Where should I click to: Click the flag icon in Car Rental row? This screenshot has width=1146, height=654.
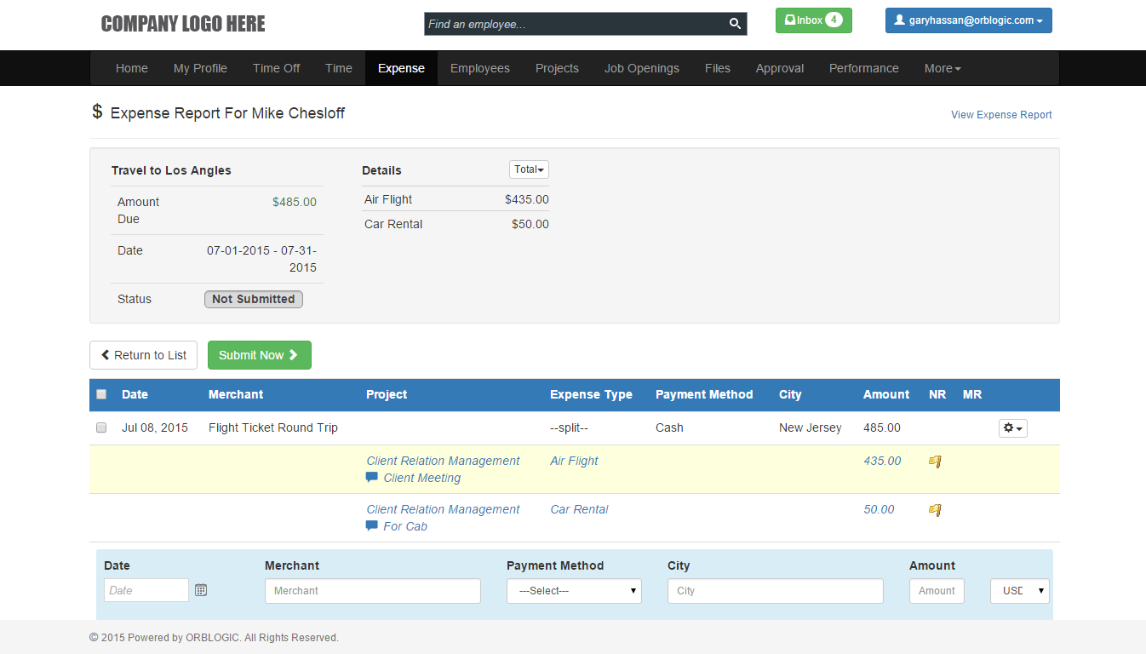(935, 510)
